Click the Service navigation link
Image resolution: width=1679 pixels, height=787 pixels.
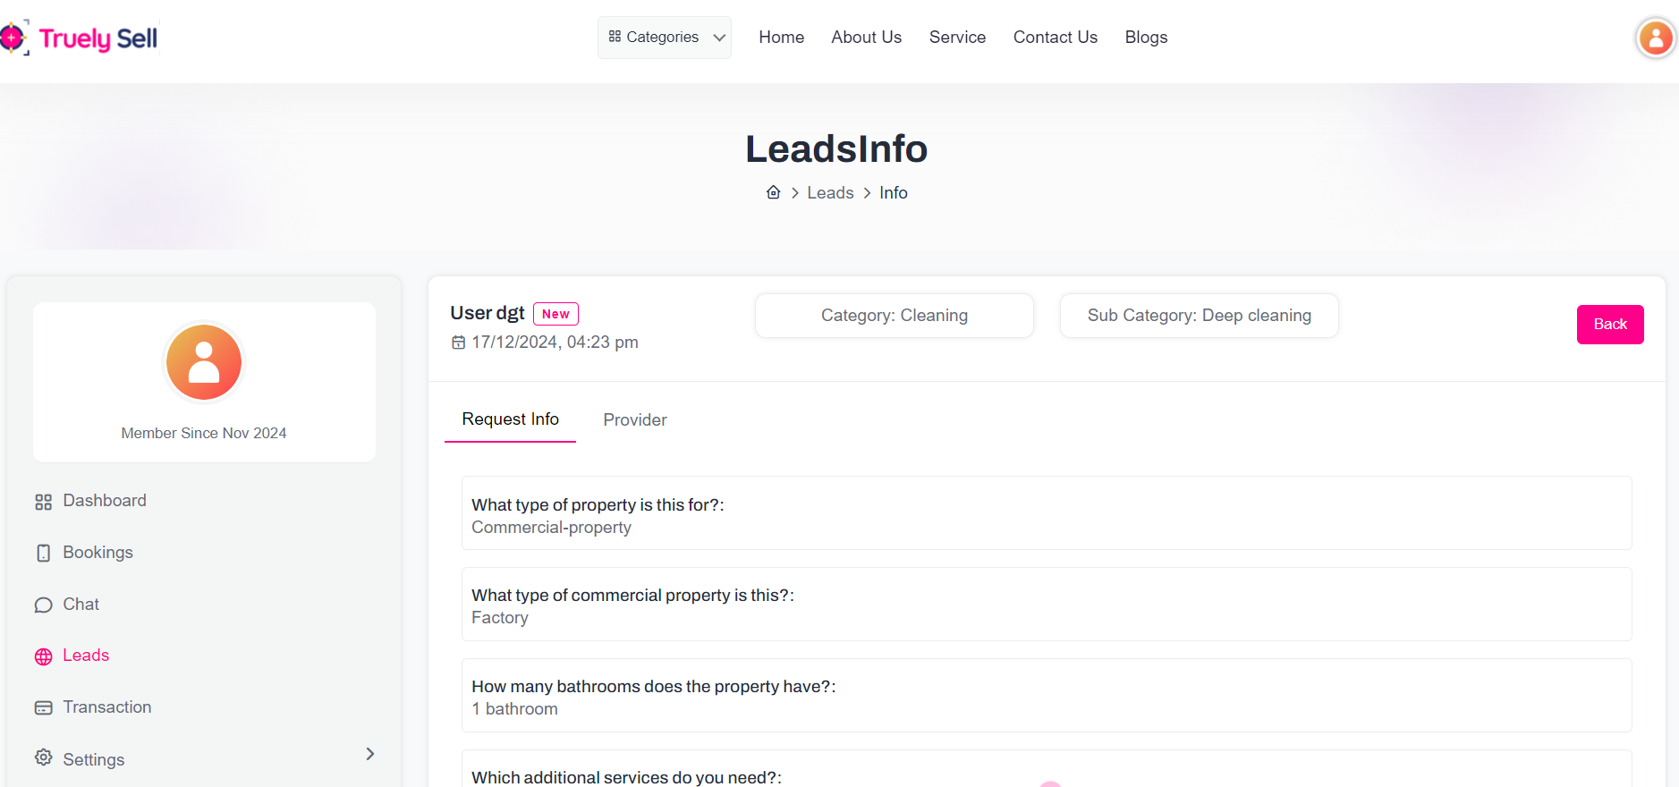point(957,38)
